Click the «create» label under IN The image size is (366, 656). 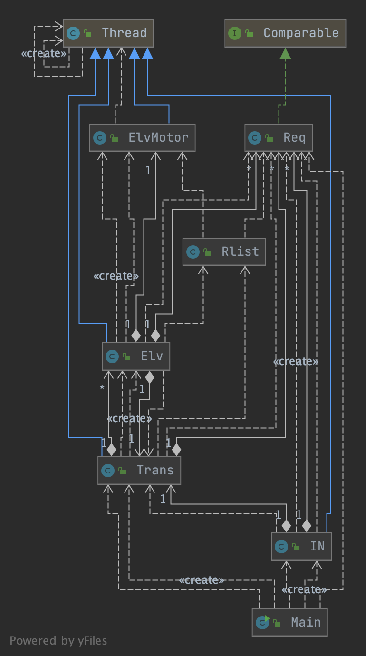pos(304,589)
